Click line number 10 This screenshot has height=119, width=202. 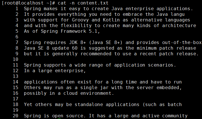coord(16,60)
